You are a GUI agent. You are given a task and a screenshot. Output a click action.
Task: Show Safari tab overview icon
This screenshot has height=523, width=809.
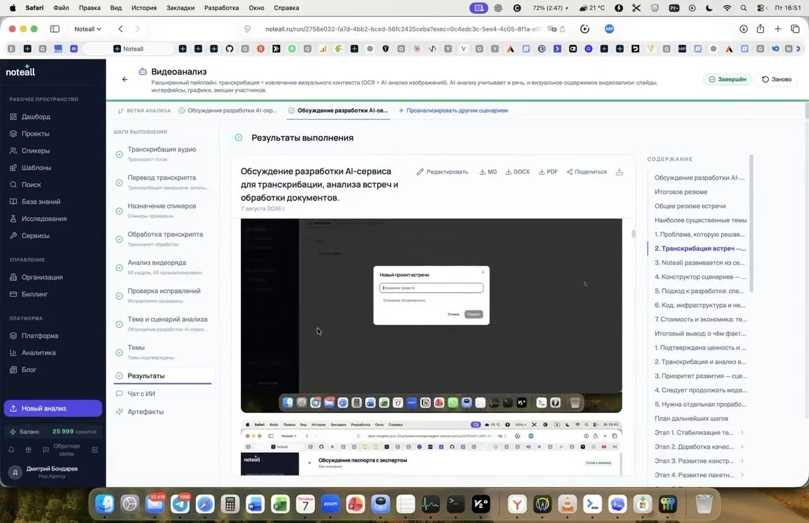(795, 29)
